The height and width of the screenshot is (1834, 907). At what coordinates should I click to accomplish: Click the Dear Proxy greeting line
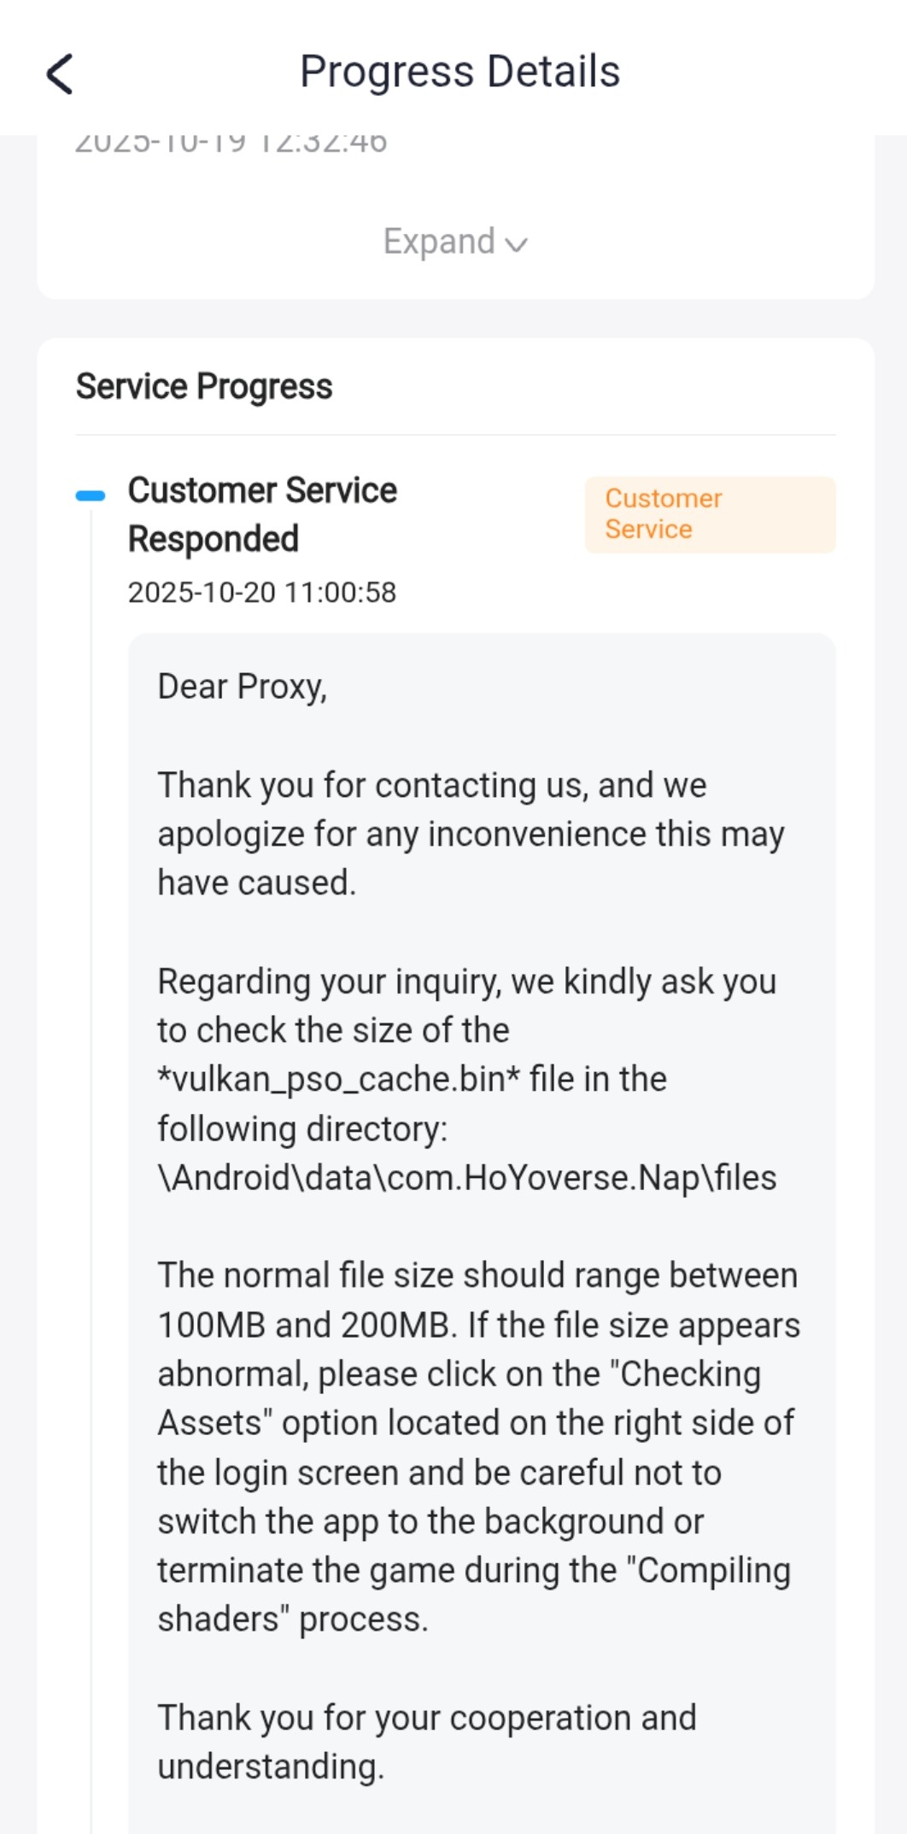(243, 687)
